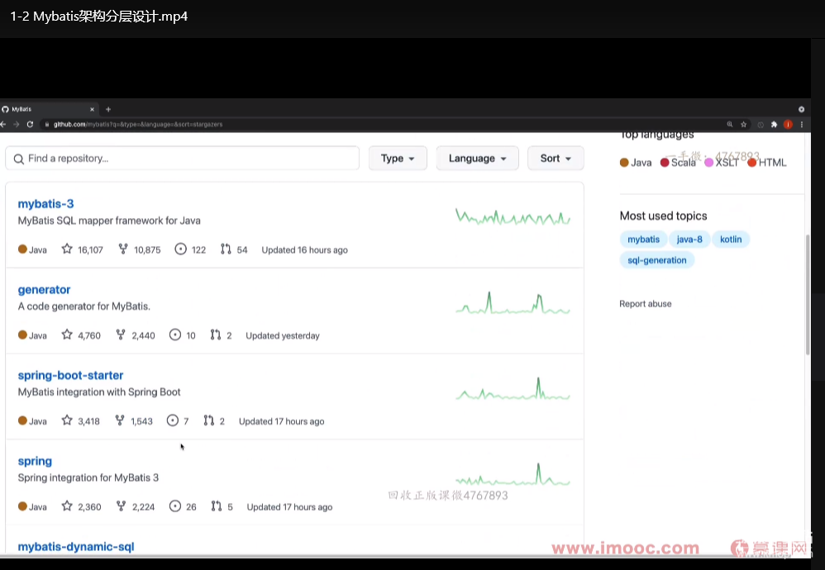Click the Most used topics heading

tap(664, 216)
